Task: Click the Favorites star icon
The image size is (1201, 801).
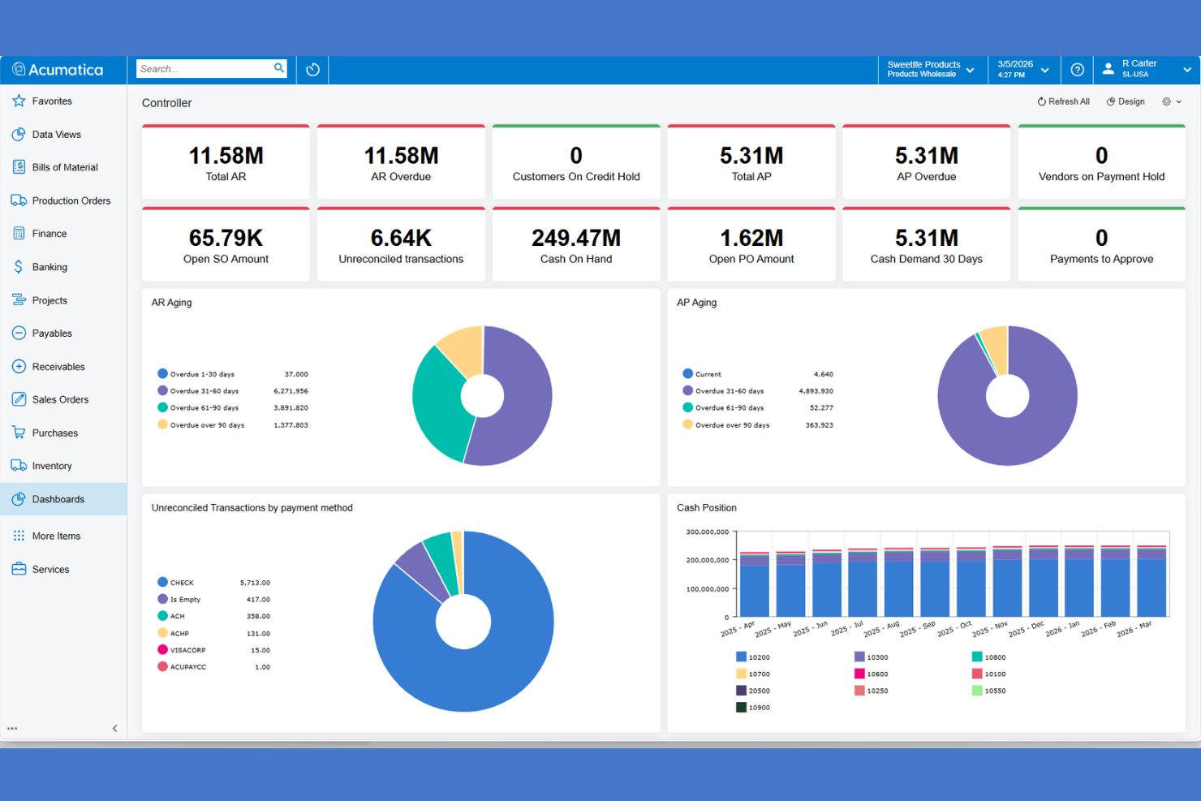Action: coord(19,101)
